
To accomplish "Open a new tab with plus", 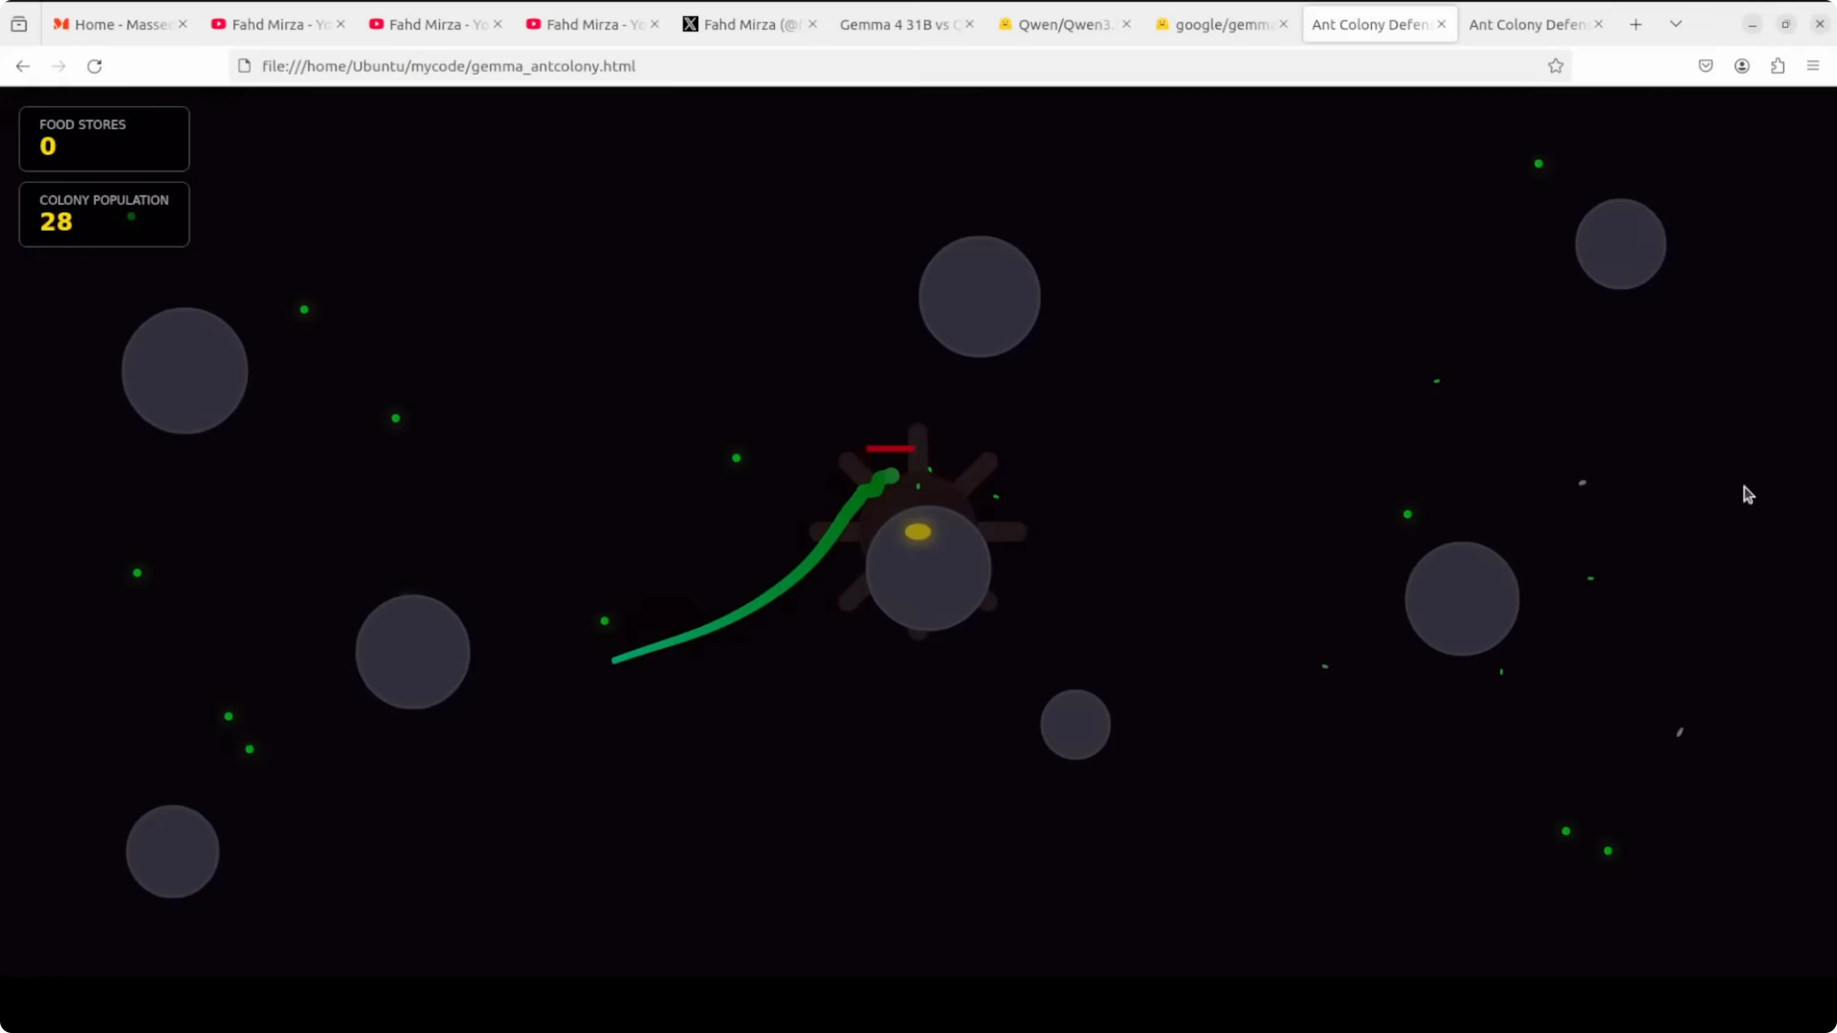I will (x=1636, y=24).
